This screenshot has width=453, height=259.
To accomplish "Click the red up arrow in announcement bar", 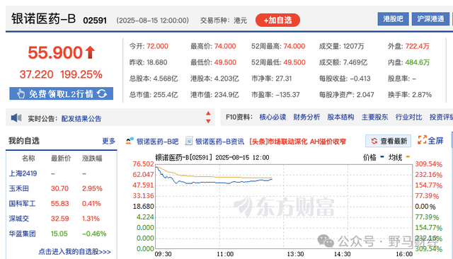I will point(208,113).
